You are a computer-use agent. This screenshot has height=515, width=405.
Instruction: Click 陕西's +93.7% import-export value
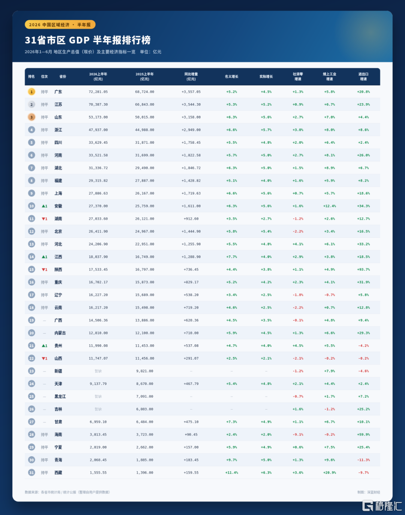tap(363, 270)
